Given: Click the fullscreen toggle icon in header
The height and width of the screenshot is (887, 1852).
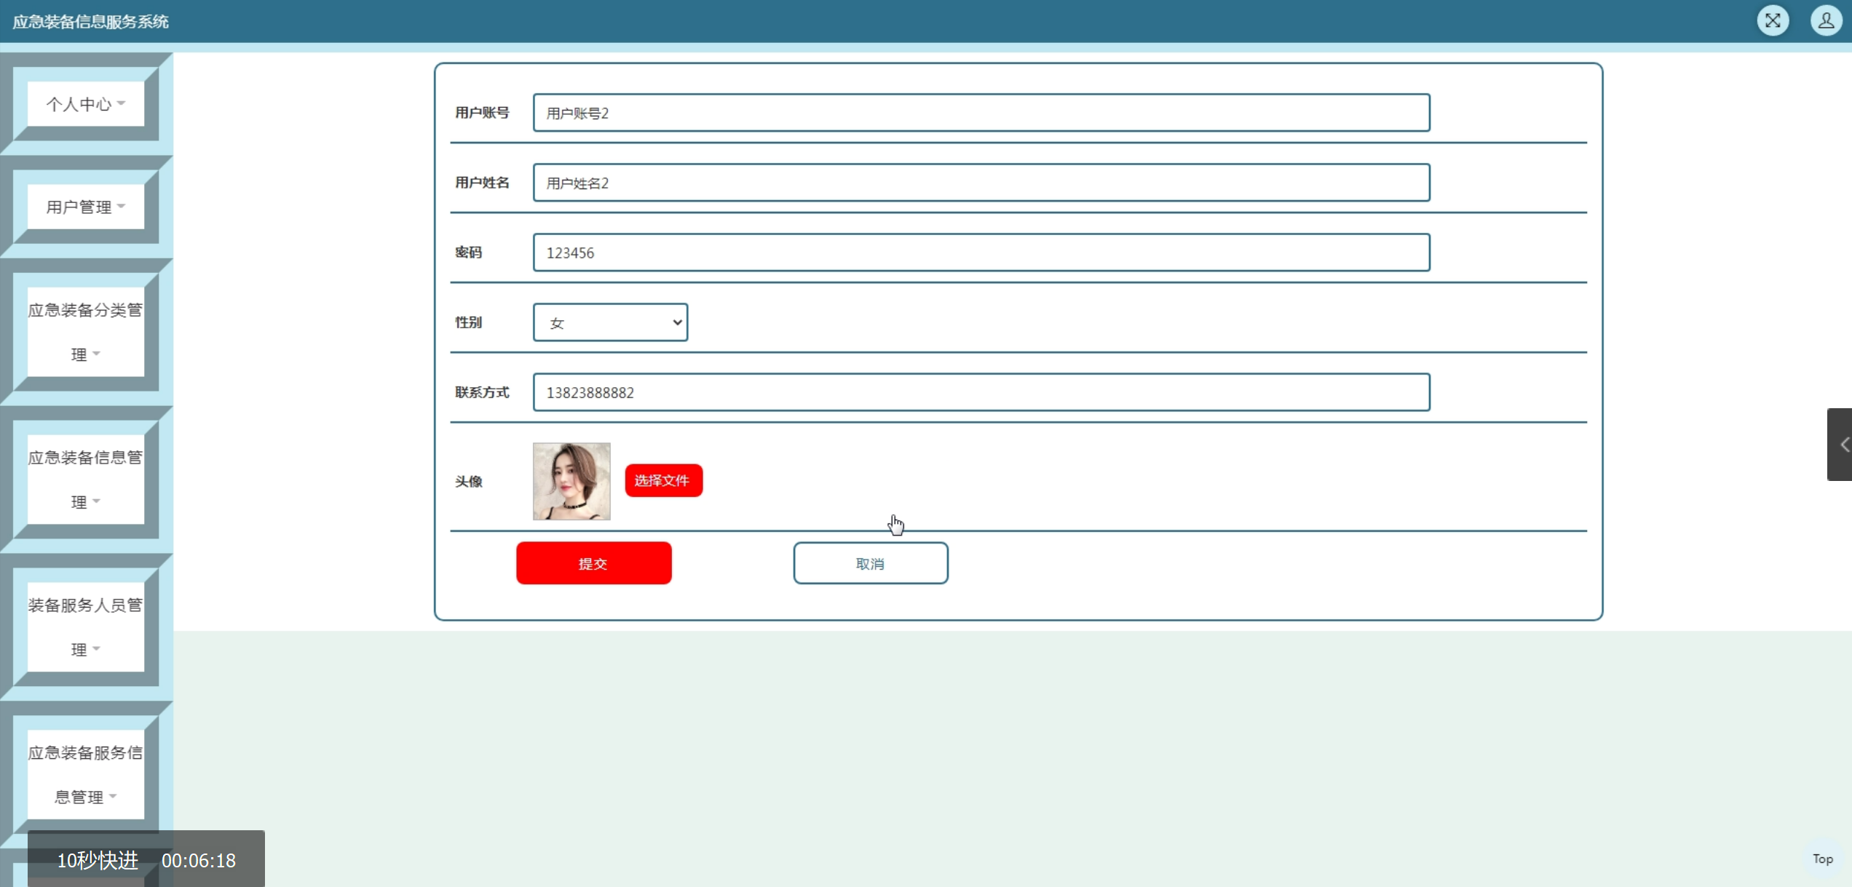Looking at the screenshot, I should 1772,20.
